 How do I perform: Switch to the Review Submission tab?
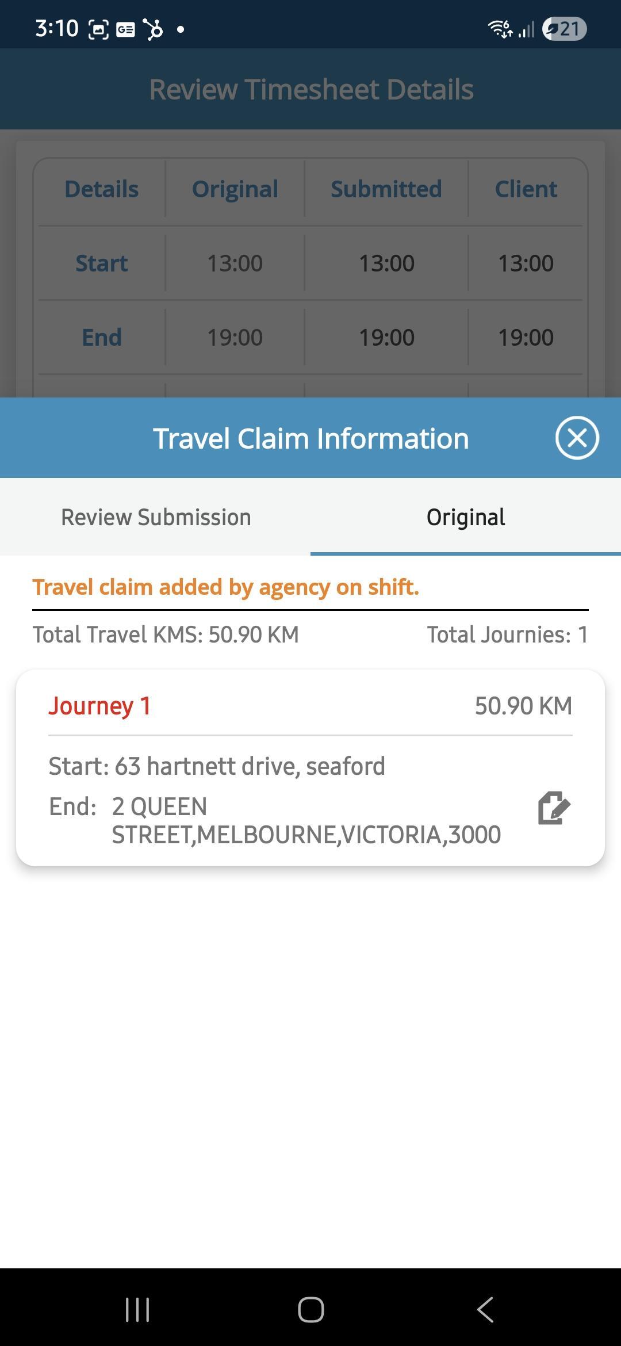click(x=156, y=517)
